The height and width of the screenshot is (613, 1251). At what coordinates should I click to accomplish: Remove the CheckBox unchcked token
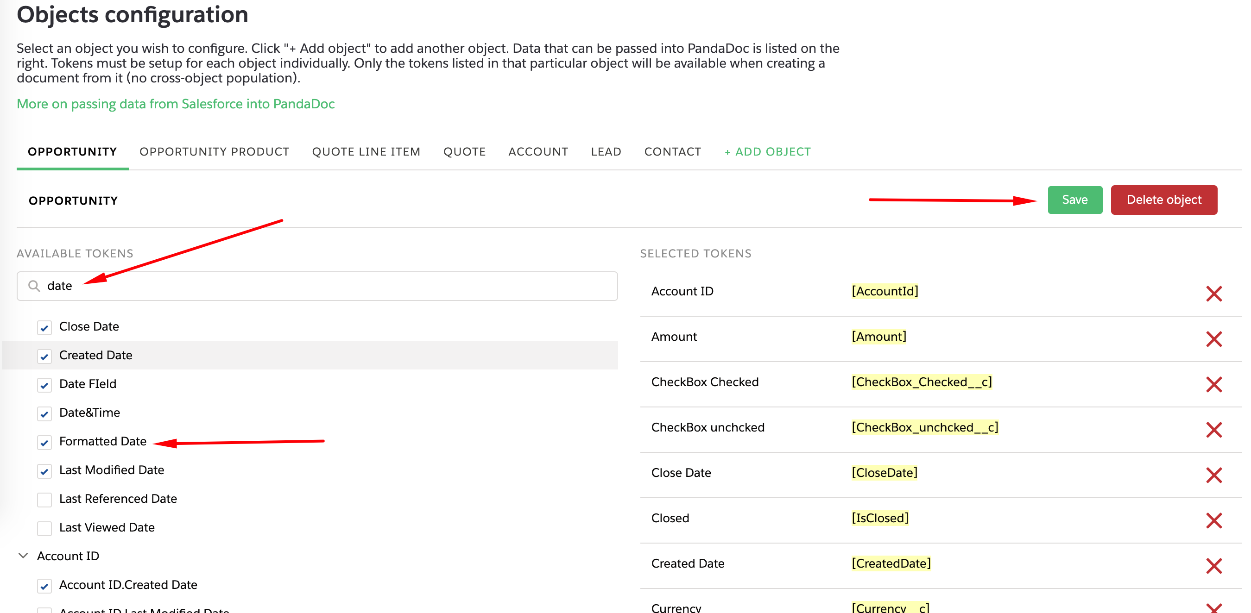click(1213, 430)
